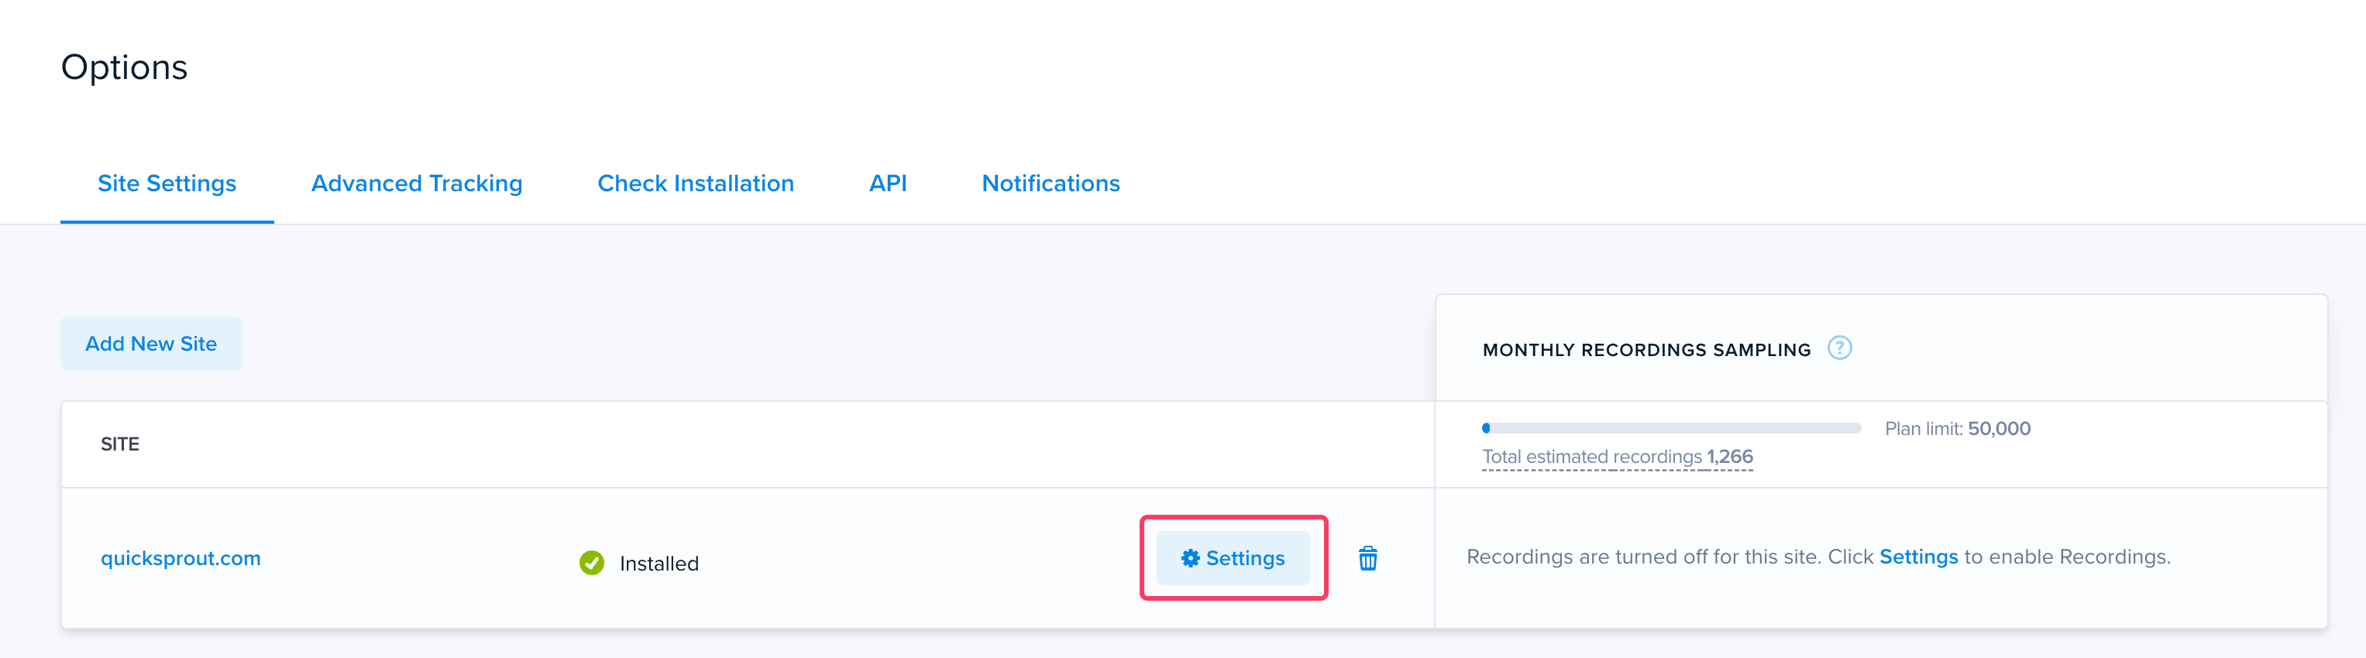This screenshot has width=2366, height=658.
Task: Click the Options page heading
Action: coord(124,67)
